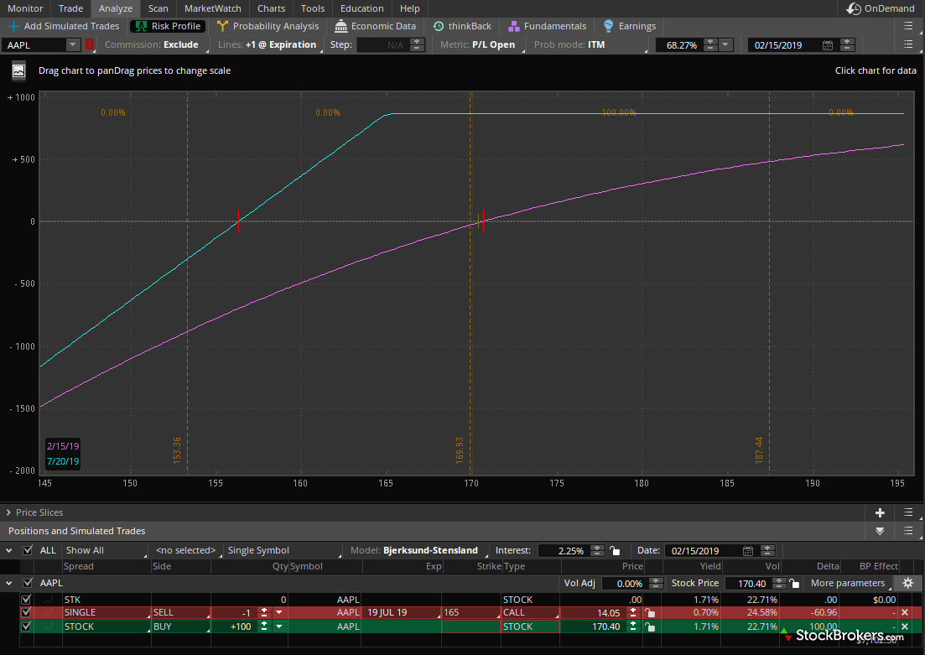Remove the SINGLE CALL row with X
The image size is (925, 655).
(905, 612)
